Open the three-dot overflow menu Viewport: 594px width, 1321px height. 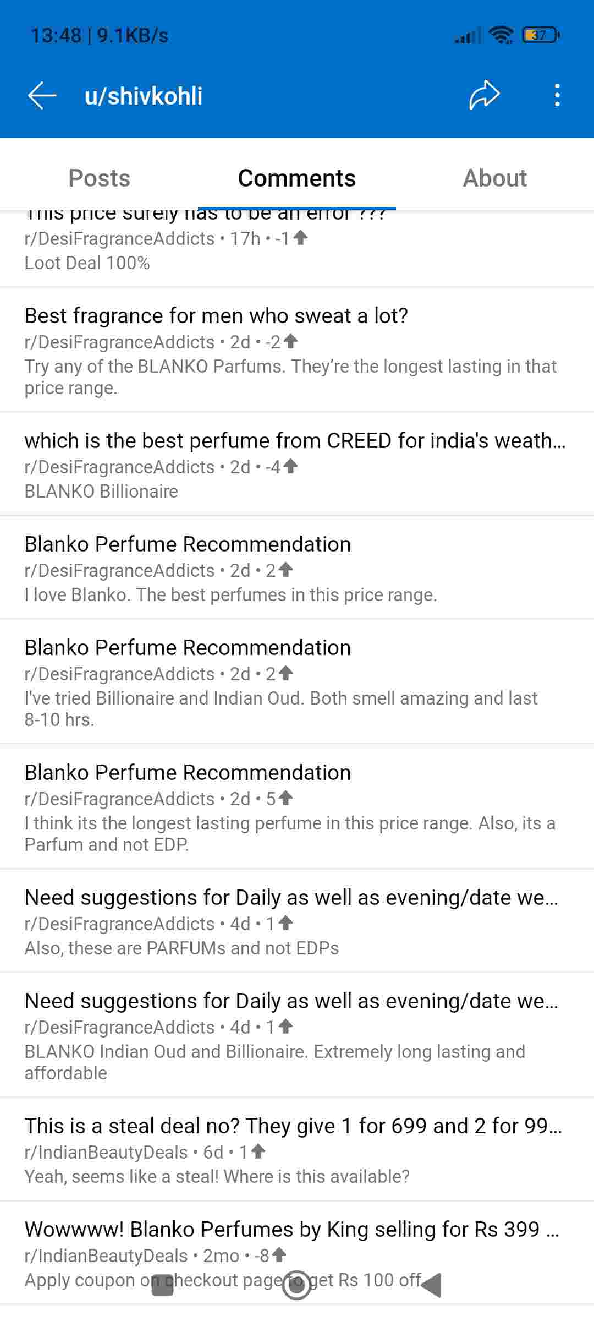[557, 96]
